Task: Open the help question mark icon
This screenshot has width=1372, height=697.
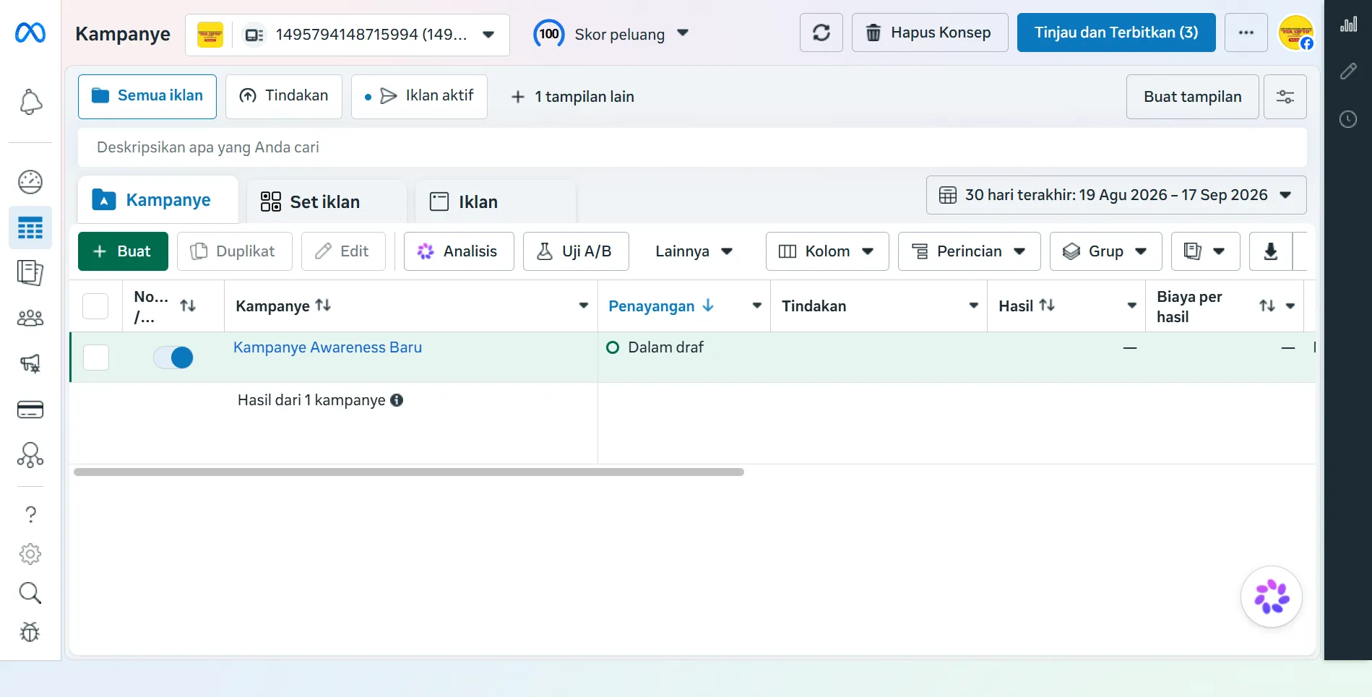Action: click(30, 514)
